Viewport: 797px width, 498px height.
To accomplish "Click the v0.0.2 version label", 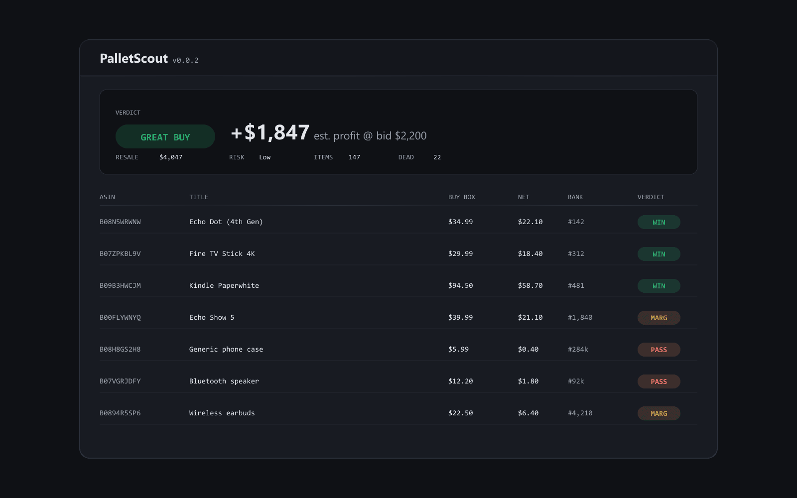I will coord(185,60).
